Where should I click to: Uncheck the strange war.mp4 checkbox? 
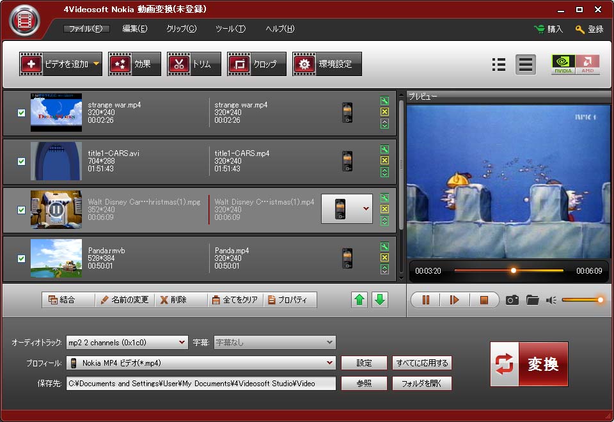click(x=21, y=113)
